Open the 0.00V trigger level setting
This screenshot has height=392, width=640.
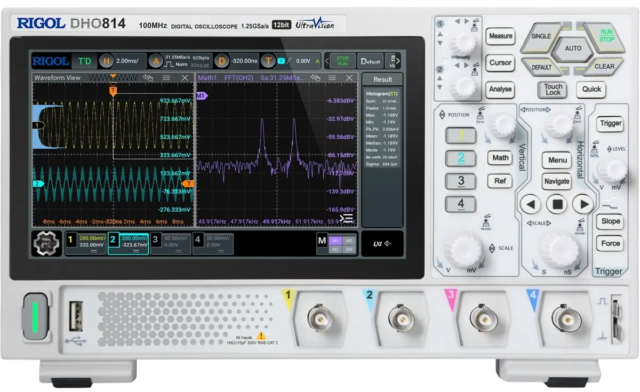(x=302, y=61)
